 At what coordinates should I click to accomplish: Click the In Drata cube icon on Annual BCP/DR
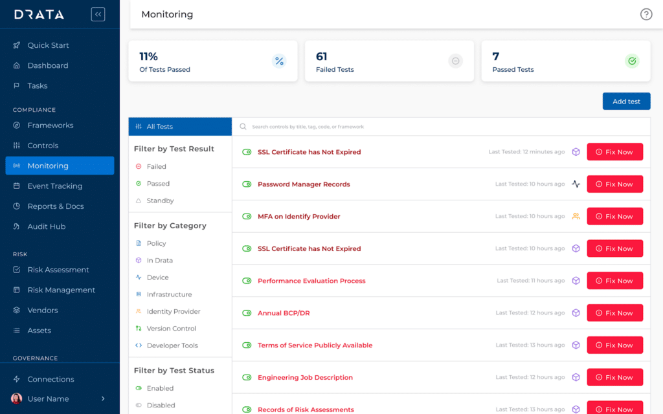tap(576, 313)
